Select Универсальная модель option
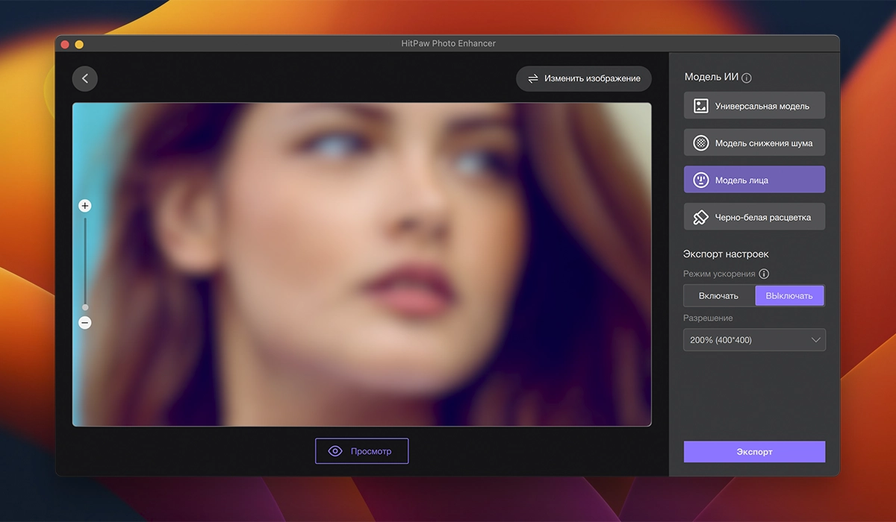Viewport: 896px width, 522px height. 762,106
